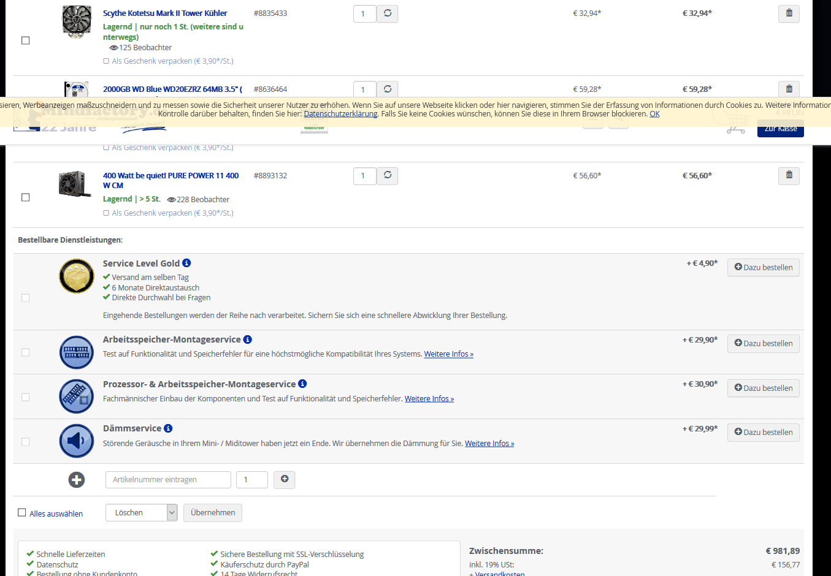Viewport: 831px width, 576px height.
Task: Click info icon next to Service Level Gold
Action: pos(186,263)
